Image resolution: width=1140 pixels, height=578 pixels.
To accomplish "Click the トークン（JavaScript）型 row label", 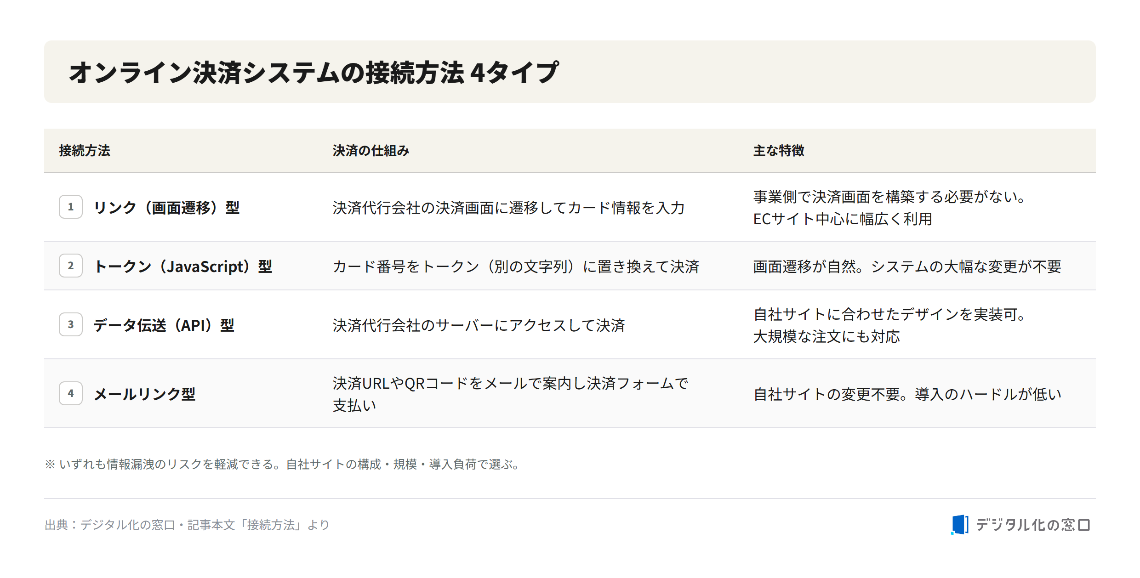I will pyautogui.click(x=183, y=266).
